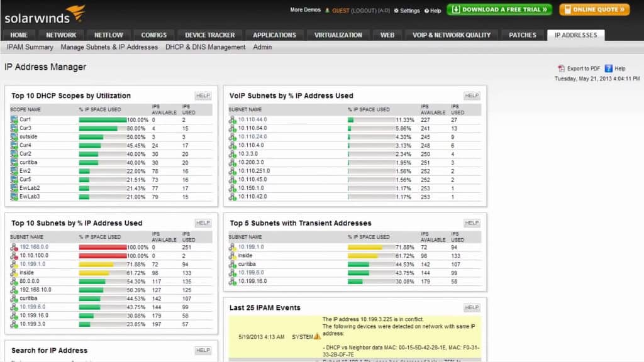Viewport: 644px width, 362px height.
Task: Select the PATCHES tab
Action: tap(523, 35)
